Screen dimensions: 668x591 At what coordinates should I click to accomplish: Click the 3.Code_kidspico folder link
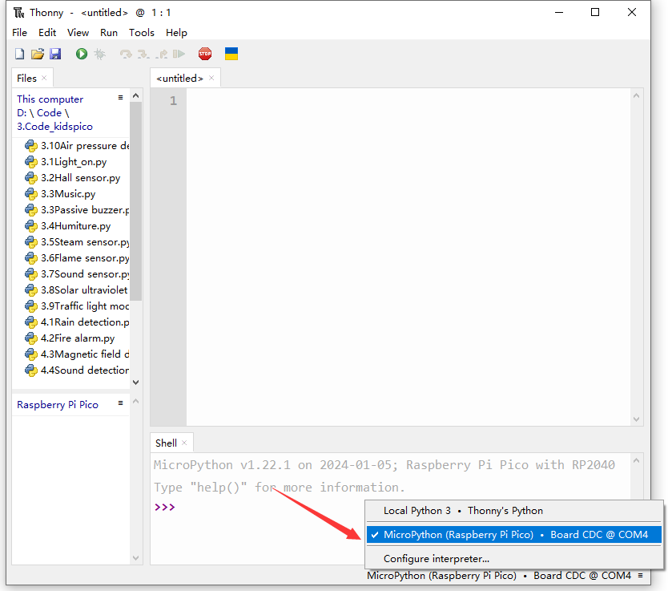pos(54,127)
